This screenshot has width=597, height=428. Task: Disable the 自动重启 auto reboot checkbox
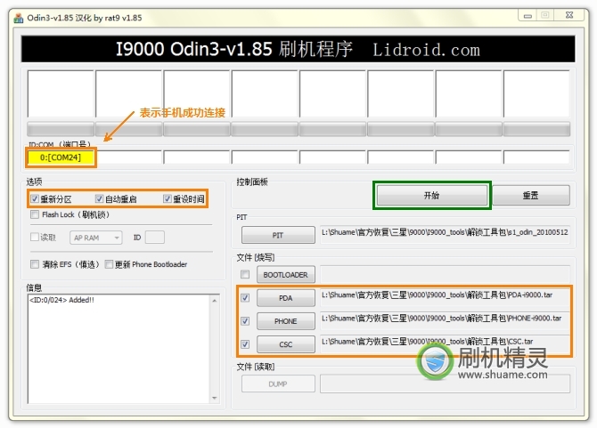pos(100,198)
